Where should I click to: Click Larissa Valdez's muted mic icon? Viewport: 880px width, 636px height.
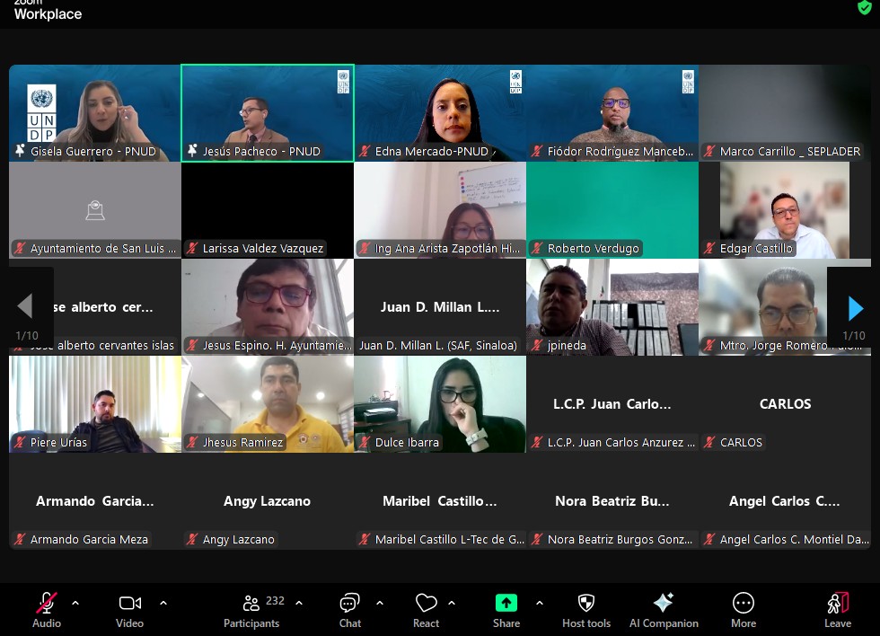tap(192, 248)
